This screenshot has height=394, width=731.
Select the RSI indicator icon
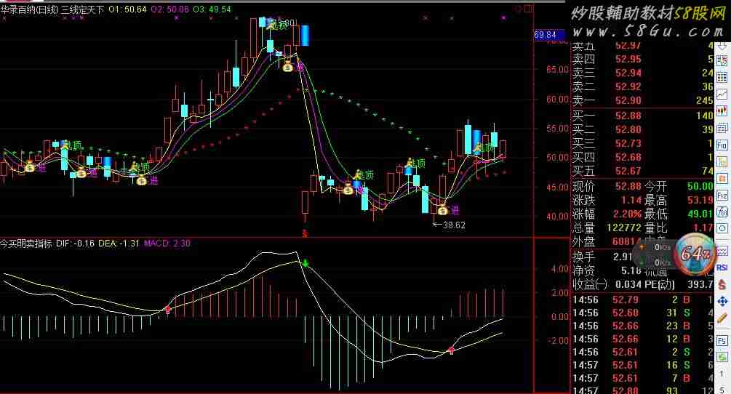click(722, 268)
